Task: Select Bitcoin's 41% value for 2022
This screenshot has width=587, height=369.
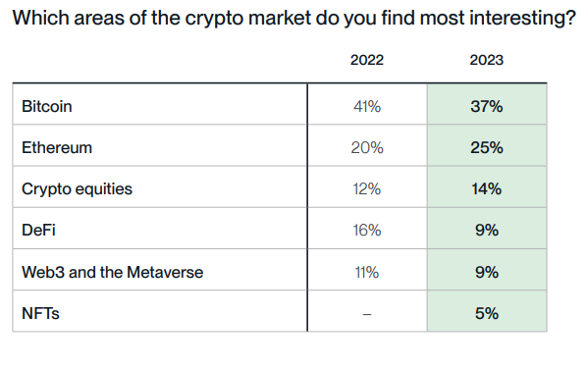Action: tap(367, 106)
